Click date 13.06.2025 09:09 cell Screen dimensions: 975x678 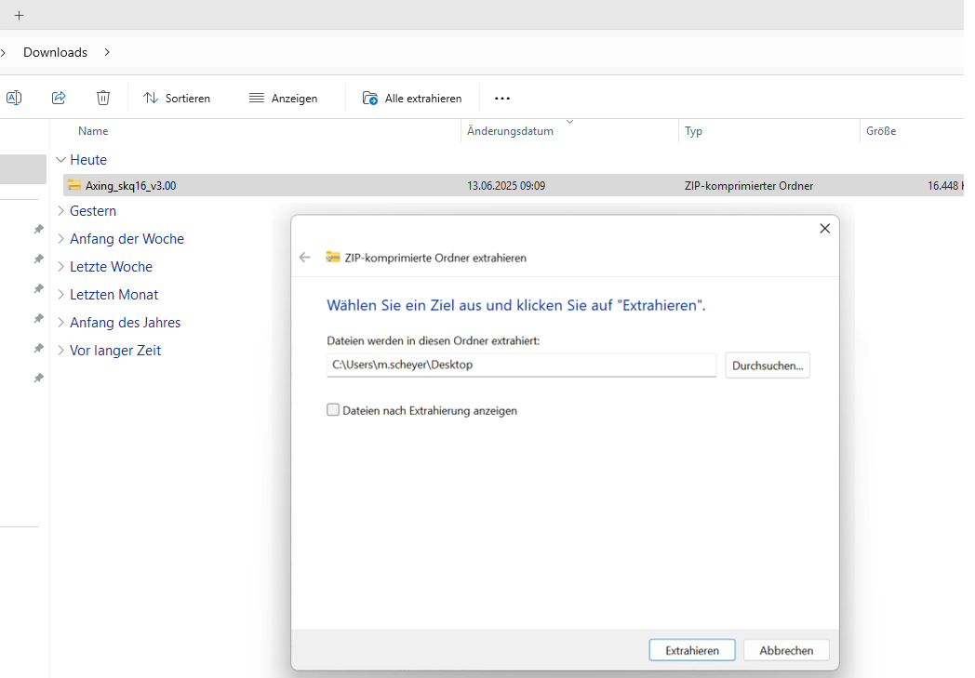506,186
